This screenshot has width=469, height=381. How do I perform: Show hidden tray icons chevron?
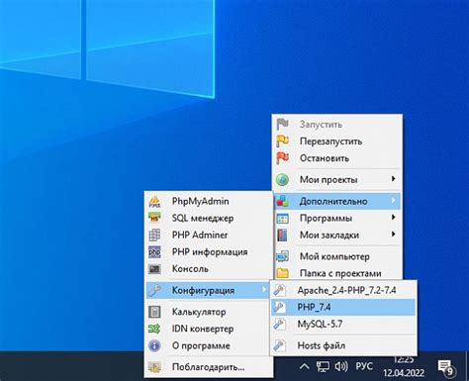[x=304, y=366]
